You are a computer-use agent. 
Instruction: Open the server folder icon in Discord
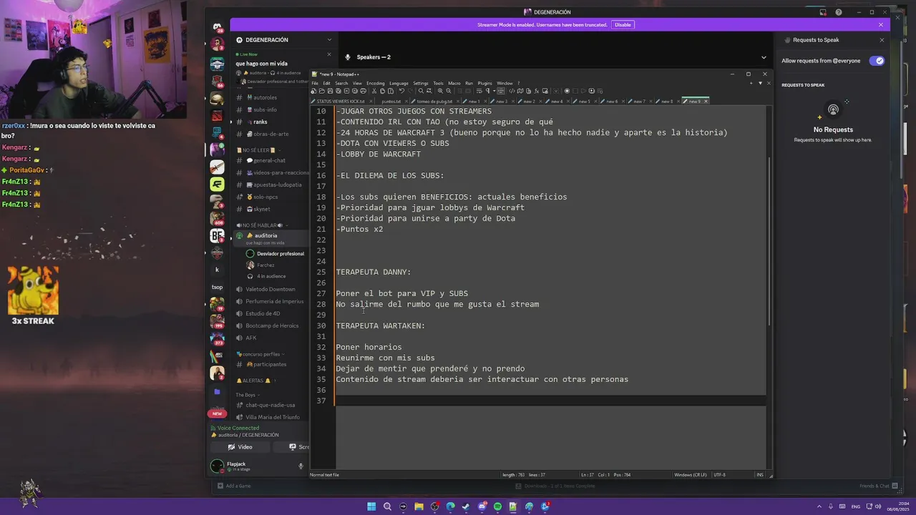(217, 392)
